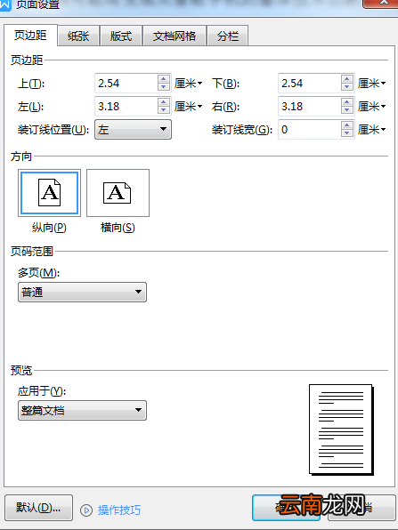Expand the 应用于(Y) dropdown showing 整篇文档
The height and width of the screenshot is (530, 398).
pos(82,410)
